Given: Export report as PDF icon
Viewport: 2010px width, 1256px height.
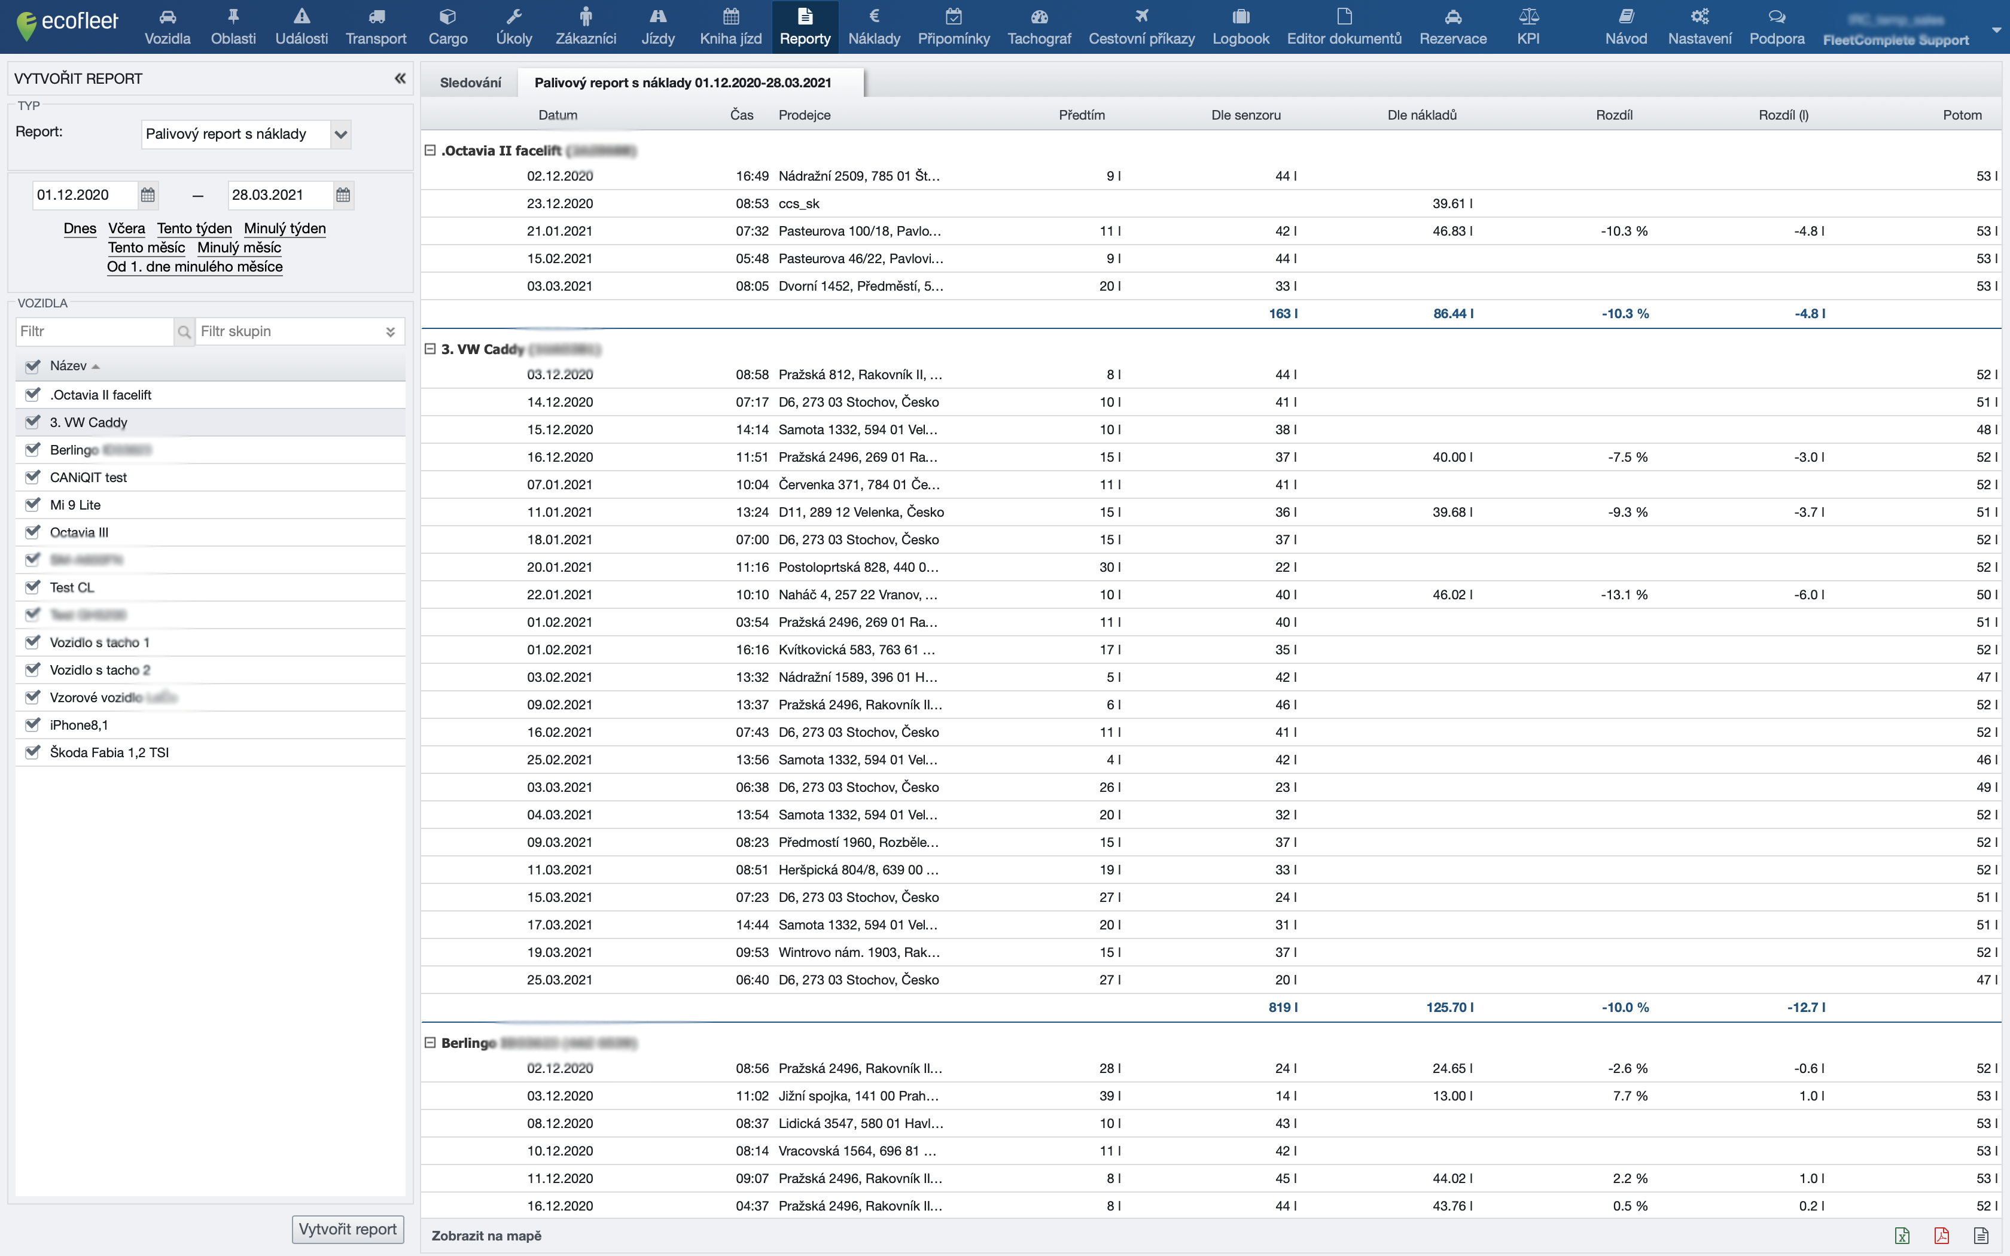Looking at the screenshot, I should coord(1941,1235).
